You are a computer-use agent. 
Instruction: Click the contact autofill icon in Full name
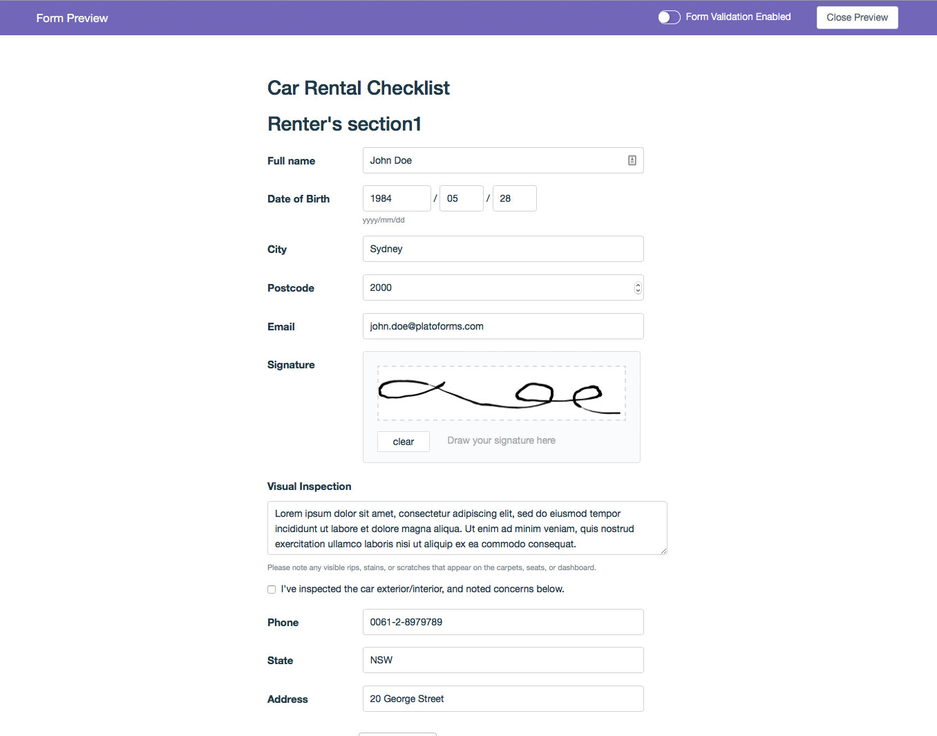632,160
